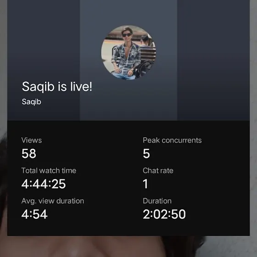Click Saqib's circular profile picture
This screenshot has height=257, width=257.
tap(128, 52)
